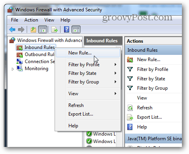Screen dimensions: 189x154
Task: Choose Filter by State in context menu
Action: (88, 73)
